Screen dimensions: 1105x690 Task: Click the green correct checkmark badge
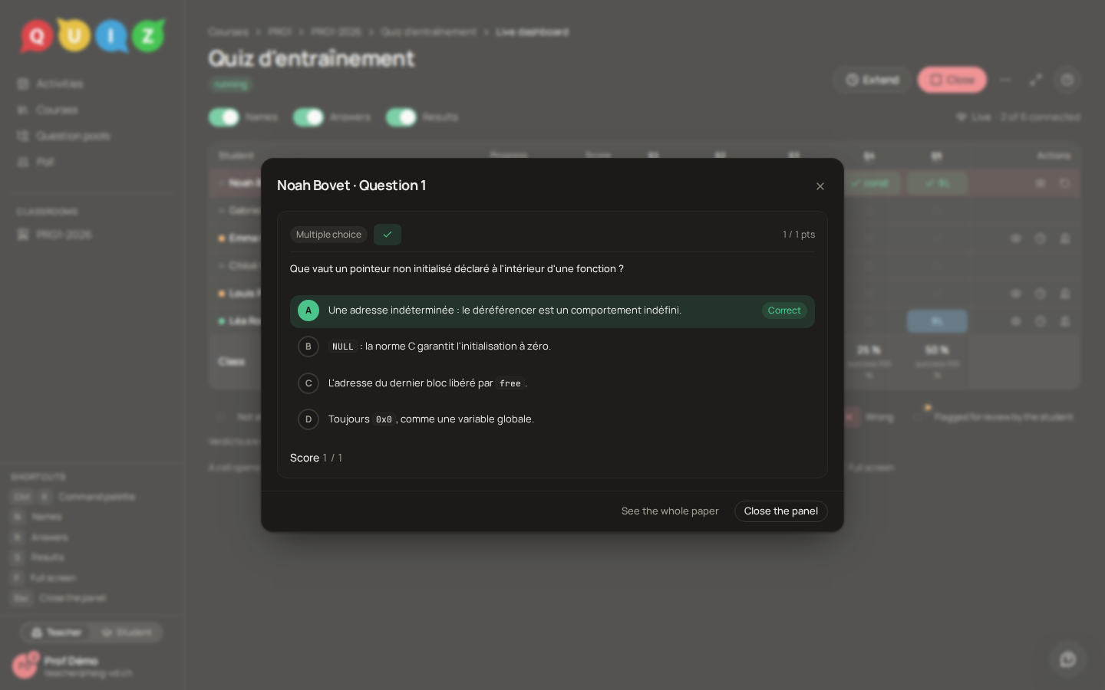[x=388, y=235]
